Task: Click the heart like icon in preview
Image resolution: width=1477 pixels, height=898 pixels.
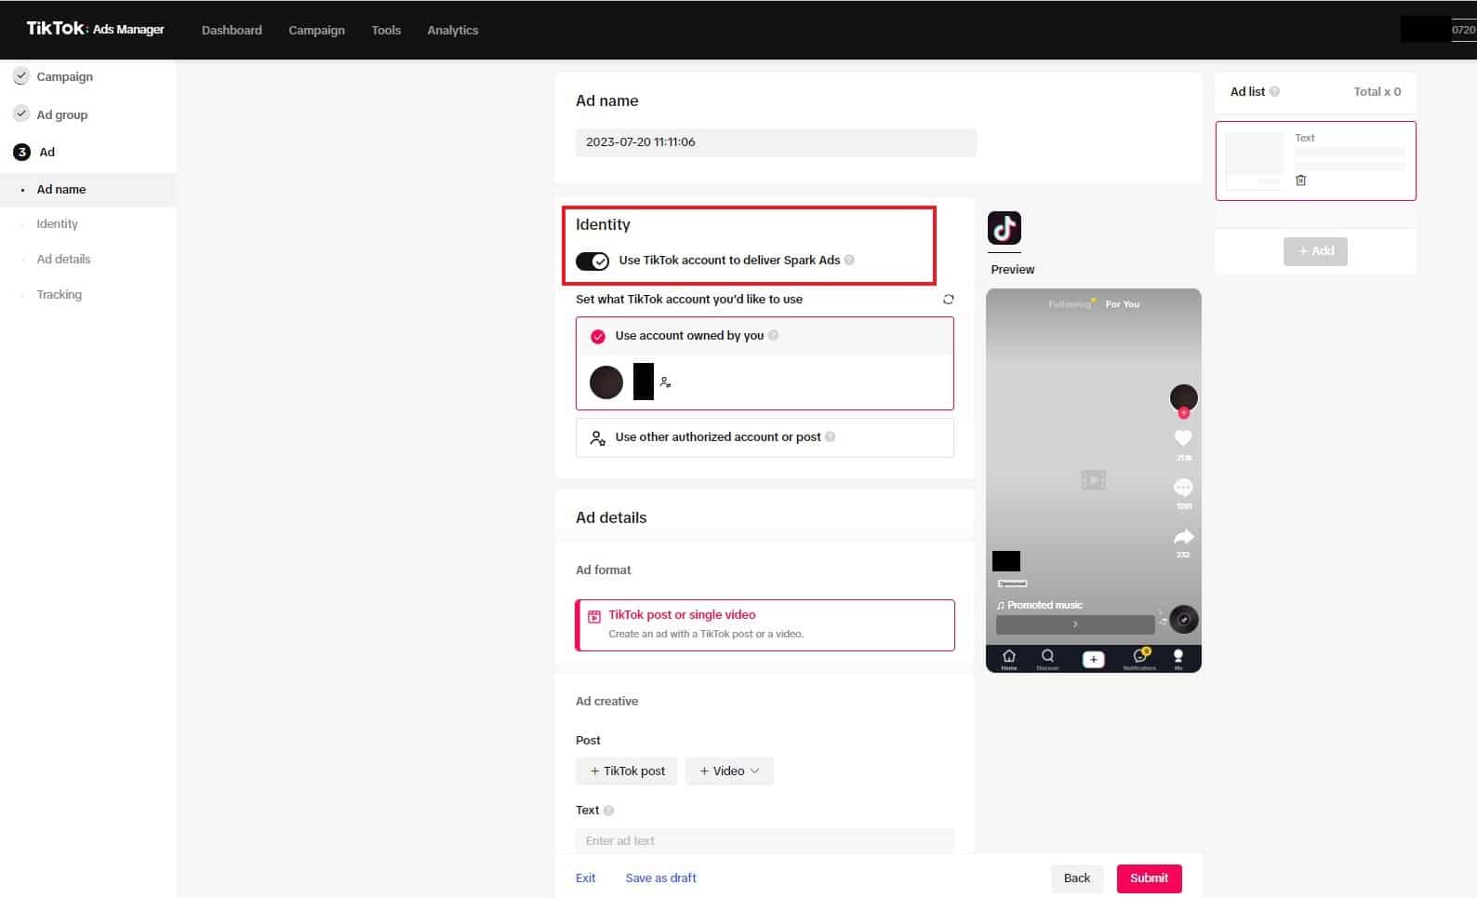Action: [x=1183, y=437]
